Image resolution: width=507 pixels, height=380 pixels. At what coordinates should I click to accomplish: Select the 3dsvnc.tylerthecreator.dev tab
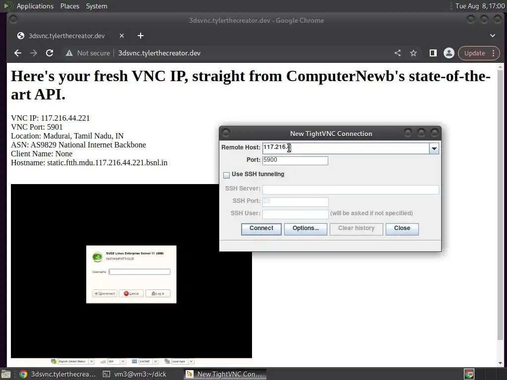pos(67,36)
